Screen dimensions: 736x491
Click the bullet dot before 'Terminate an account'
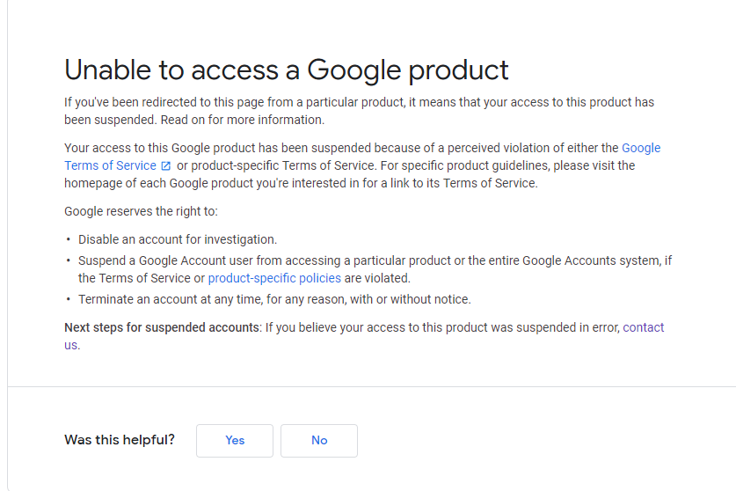(69, 299)
